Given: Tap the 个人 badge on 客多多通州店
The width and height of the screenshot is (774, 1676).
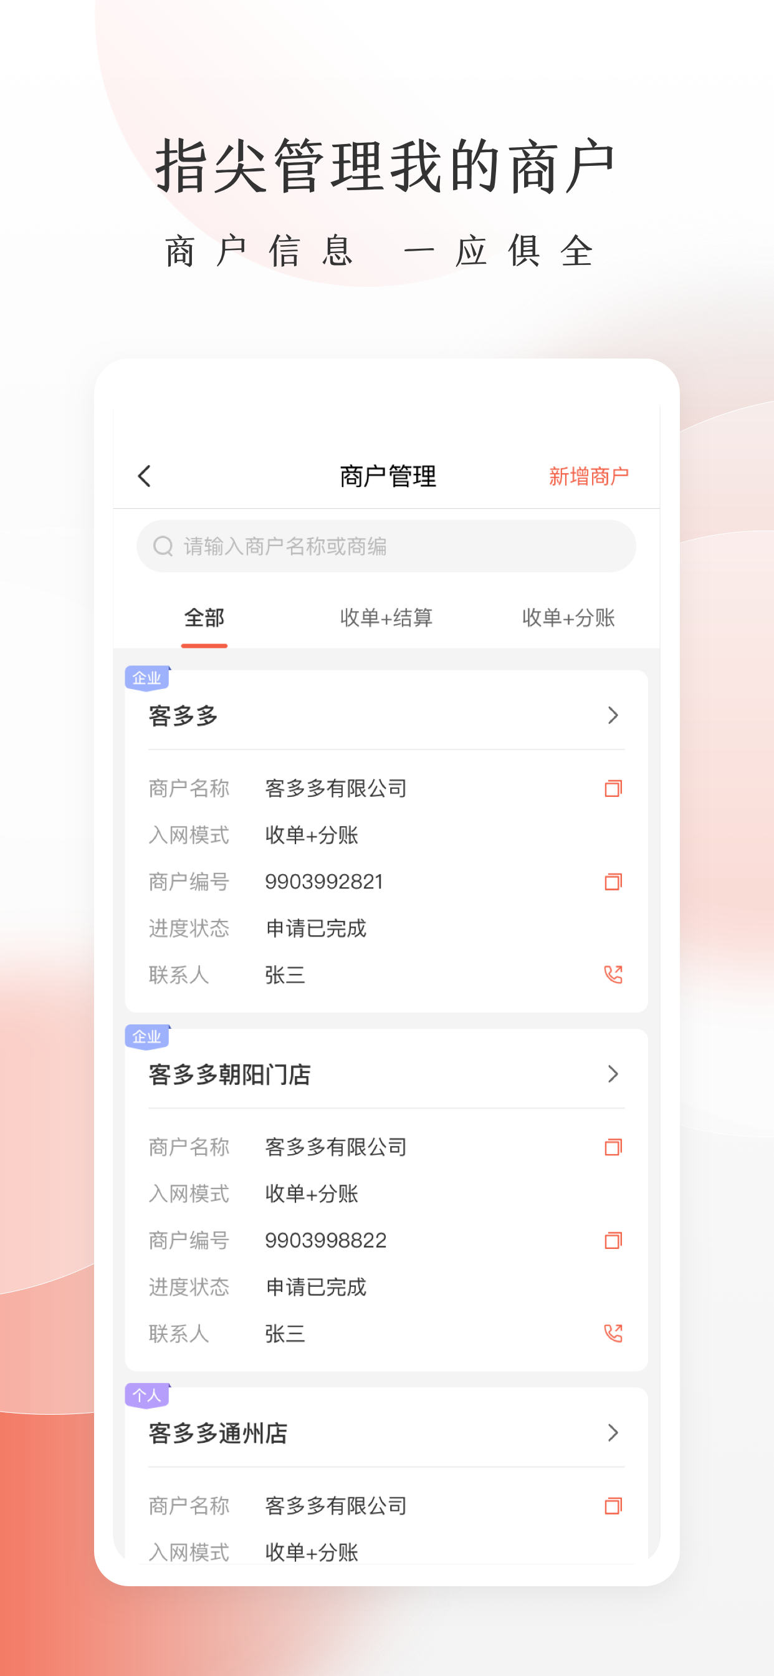Looking at the screenshot, I should tap(147, 1395).
